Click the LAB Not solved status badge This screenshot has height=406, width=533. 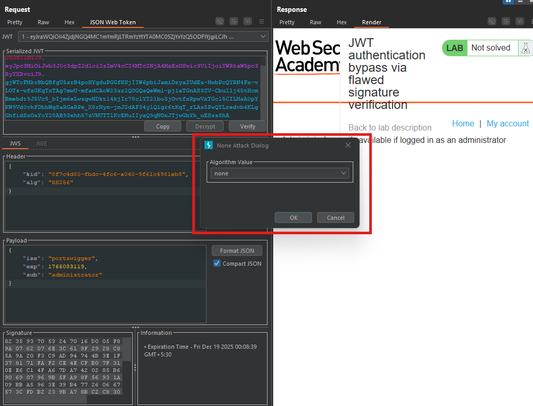click(480, 48)
